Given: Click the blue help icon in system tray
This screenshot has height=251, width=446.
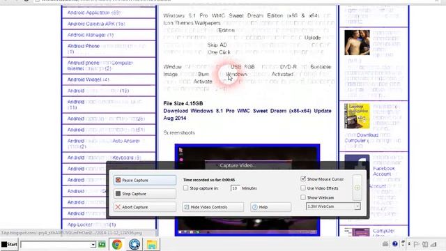Looking at the screenshot, I should click(x=395, y=244).
